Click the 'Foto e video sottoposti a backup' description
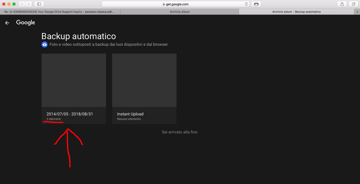 click(x=109, y=44)
